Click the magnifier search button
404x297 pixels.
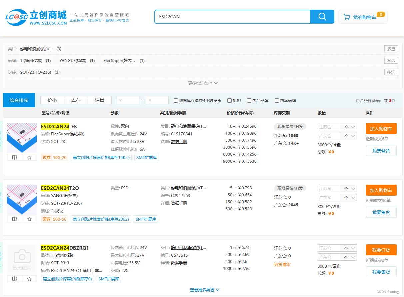(322, 17)
